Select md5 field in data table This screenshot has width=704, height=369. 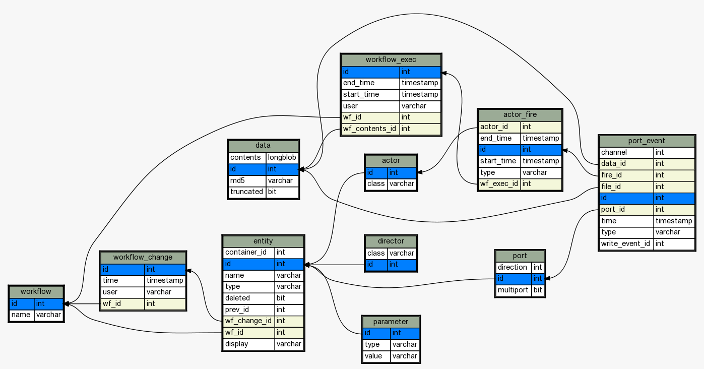click(263, 180)
